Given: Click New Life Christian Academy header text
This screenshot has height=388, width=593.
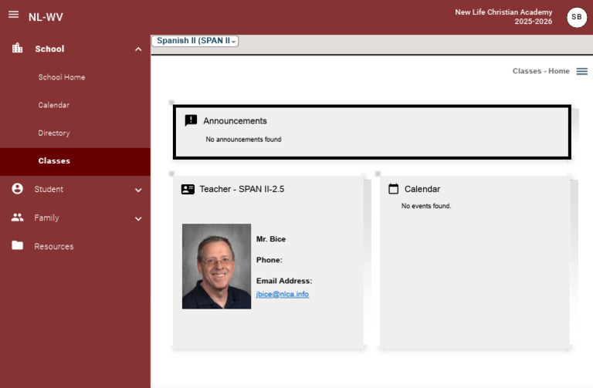Looking at the screenshot, I should click(x=503, y=12).
